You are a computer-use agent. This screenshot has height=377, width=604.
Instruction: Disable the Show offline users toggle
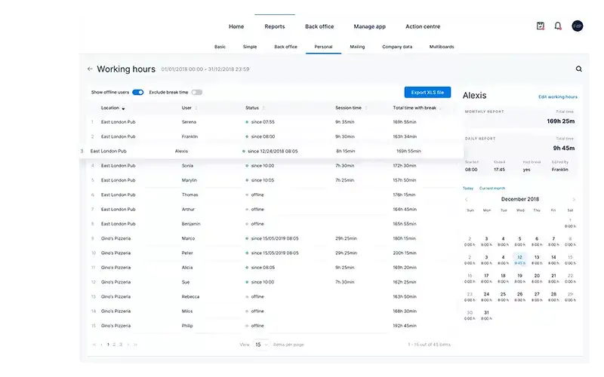pos(137,92)
